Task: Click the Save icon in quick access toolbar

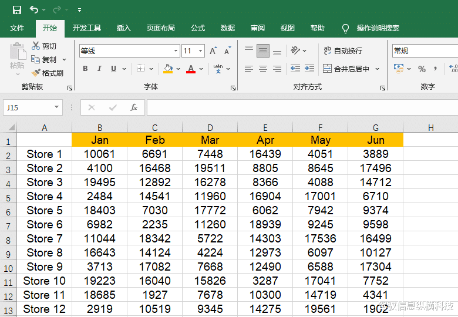Action: click(x=16, y=9)
